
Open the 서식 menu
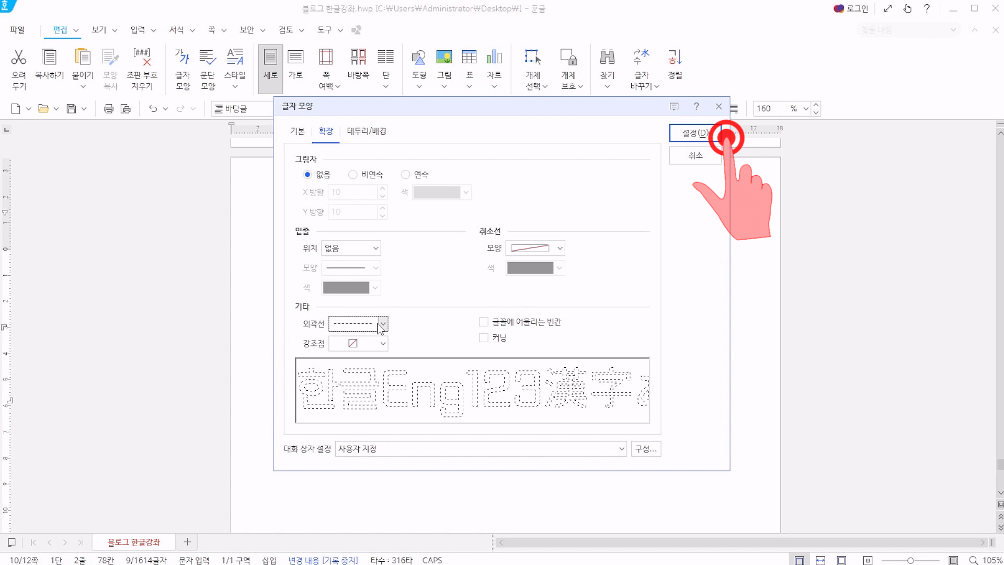(x=177, y=30)
